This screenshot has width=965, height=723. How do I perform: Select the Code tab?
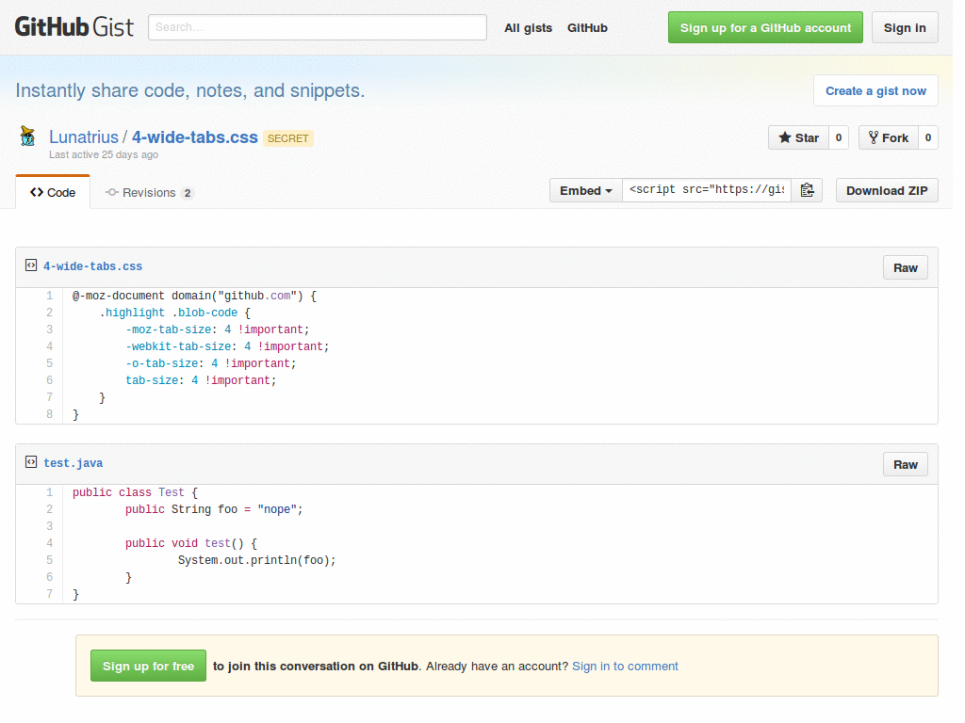[x=53, y=192]
